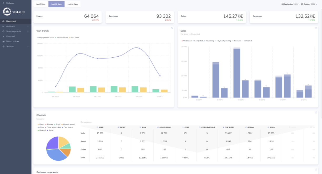Click the 05 October end date
Viewport: 322px width, 174px height.
(x=308, y=4)
